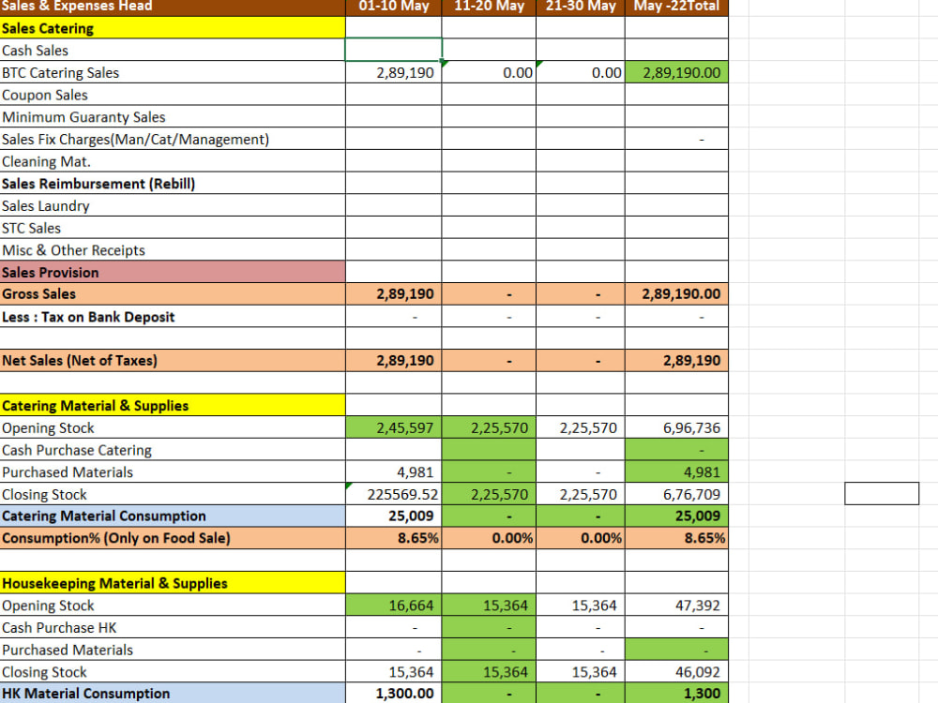Select Consumption% 01-10 May value 8.65%

pos(394,538)
